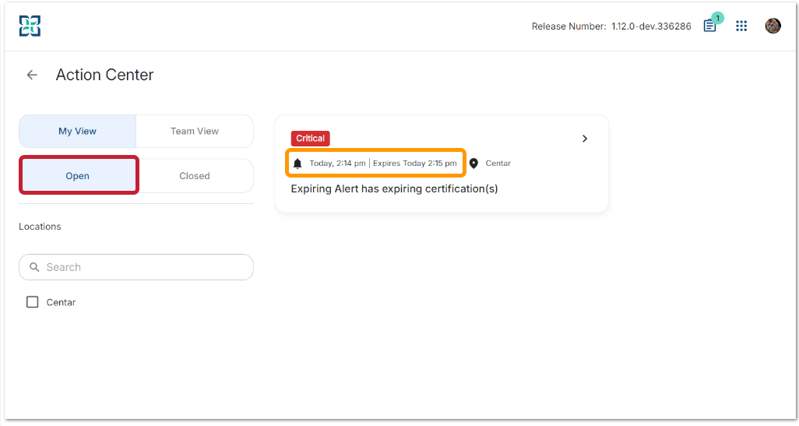Show Open alerts
The width and height of the screenshot is (799, 426).
pos(78,176)
